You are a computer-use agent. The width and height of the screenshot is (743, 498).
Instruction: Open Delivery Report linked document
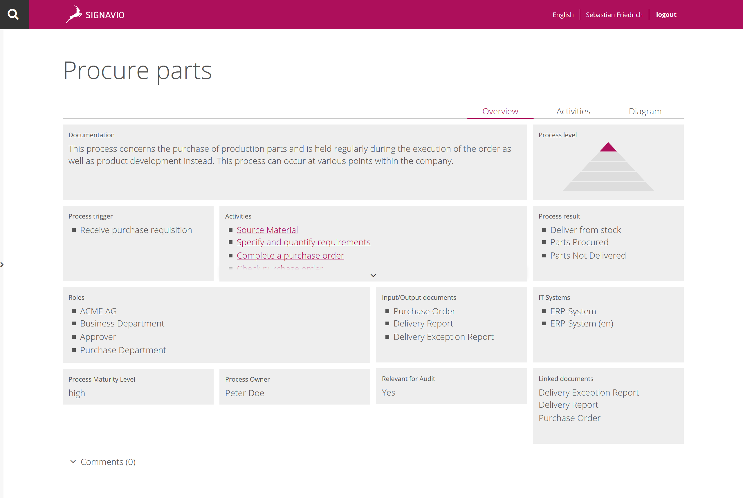(568, 405)
